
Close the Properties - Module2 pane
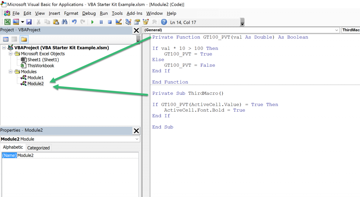coord(136,131)
